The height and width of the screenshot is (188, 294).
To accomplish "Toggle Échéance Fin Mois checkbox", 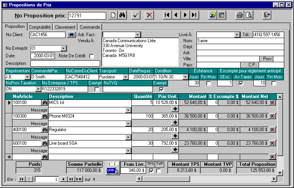I will [209, 83].
